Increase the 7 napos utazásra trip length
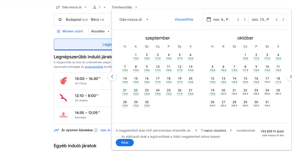Screen dimensions: 292x151 [x=231, y=131]
